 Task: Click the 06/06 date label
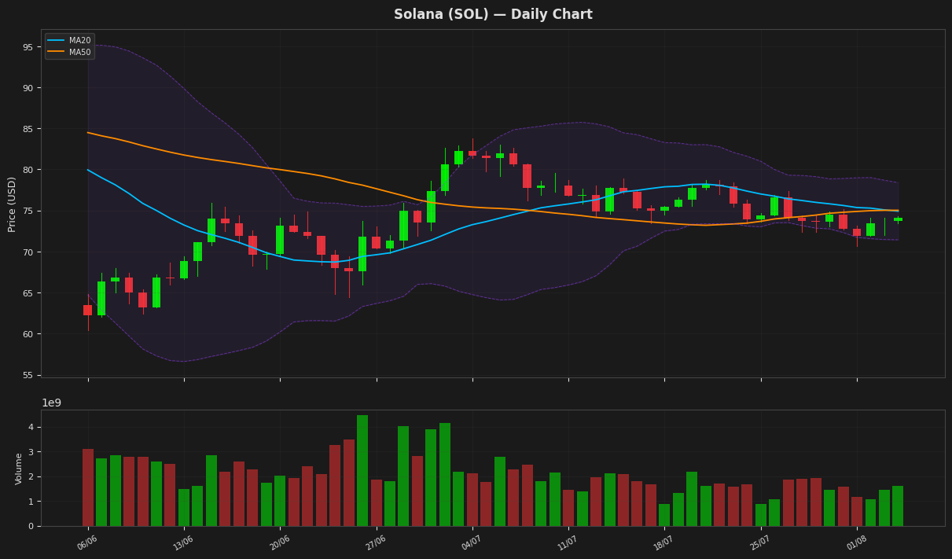coord(87,542)
